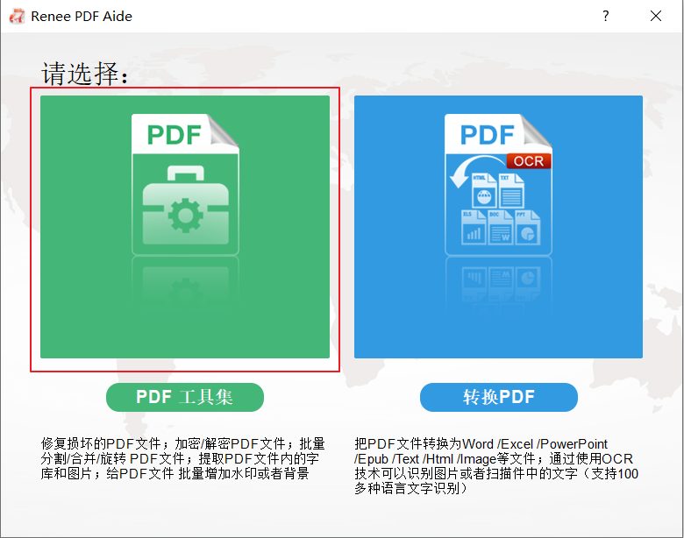Viewport: 684px width, 538px height.
Task: Open the blue PDF OCR conversion tile
Action: (x=498, y=227)
